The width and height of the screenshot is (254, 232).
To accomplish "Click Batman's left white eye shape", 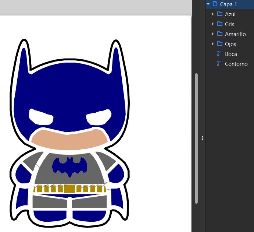I will pos(41,117).
